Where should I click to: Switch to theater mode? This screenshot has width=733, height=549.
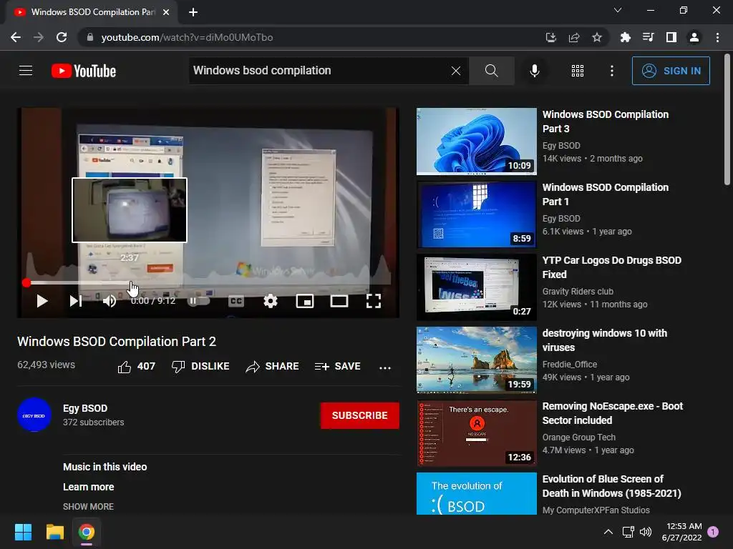point(339,301)
